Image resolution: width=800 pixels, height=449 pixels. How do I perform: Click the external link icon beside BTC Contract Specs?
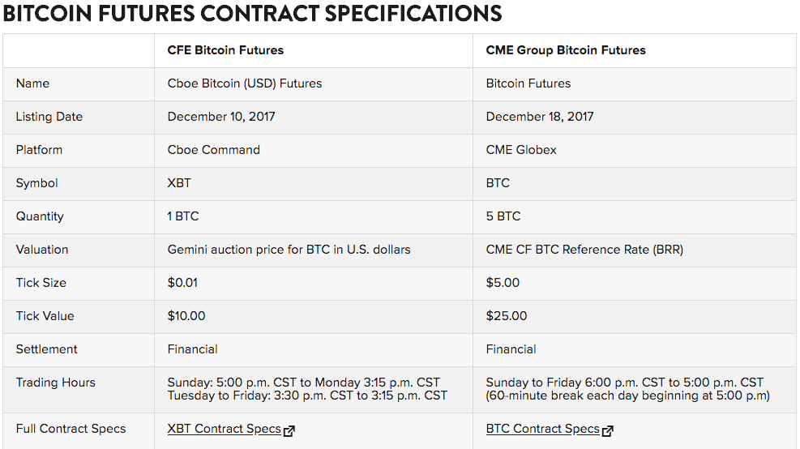608,430
